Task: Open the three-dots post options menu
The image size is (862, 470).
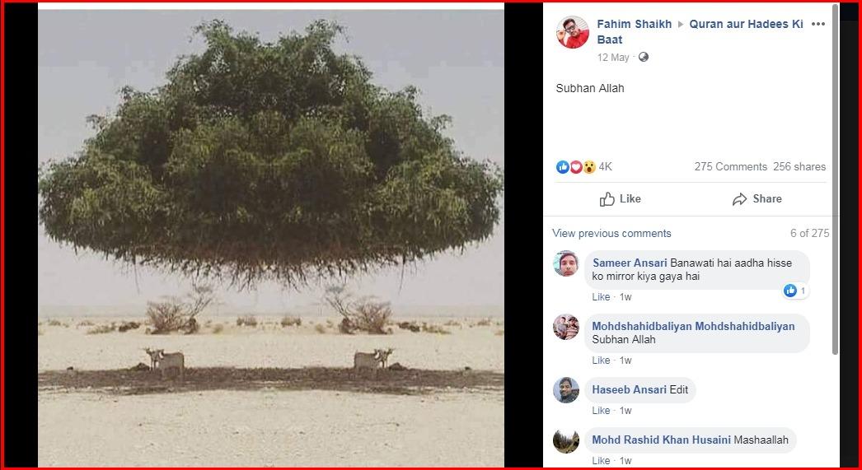Action: click(818, 24)
